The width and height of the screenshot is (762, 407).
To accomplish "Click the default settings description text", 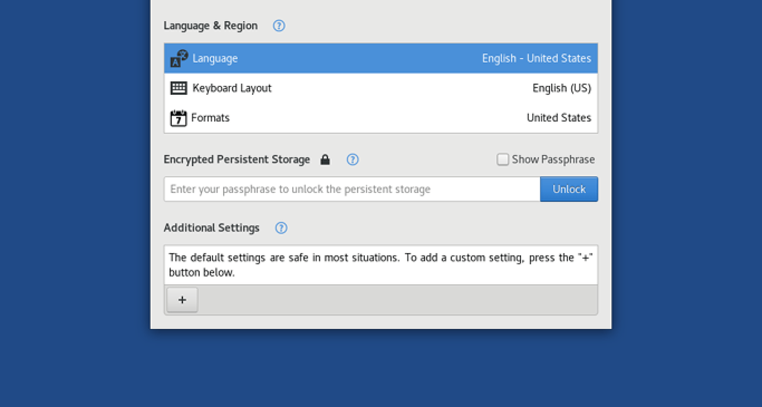I will tap(380, 265).
